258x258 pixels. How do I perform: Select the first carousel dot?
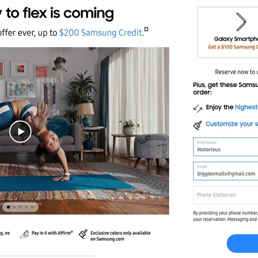[9, 207]
